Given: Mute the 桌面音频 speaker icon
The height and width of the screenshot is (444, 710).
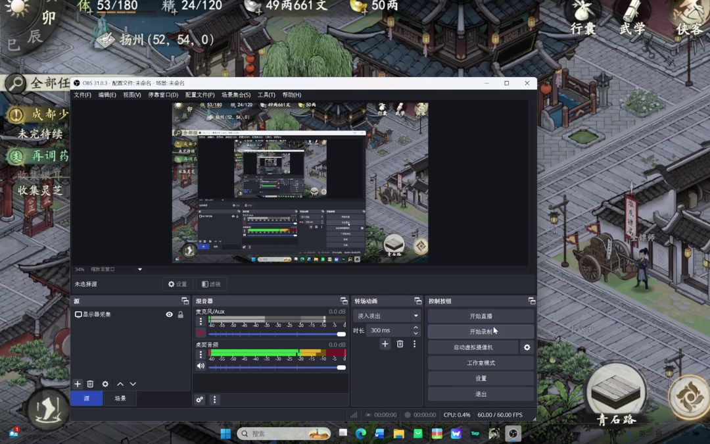Looking at the screenshot, I should click(201, 366).
